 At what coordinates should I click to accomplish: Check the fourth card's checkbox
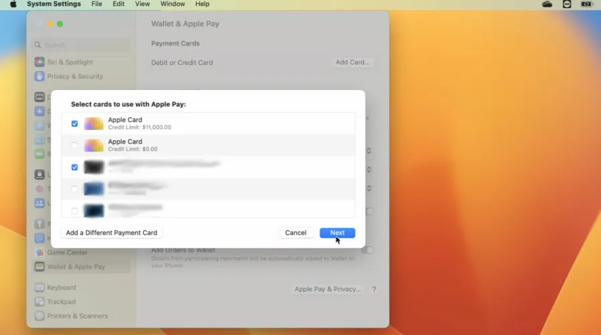(74, 189)
